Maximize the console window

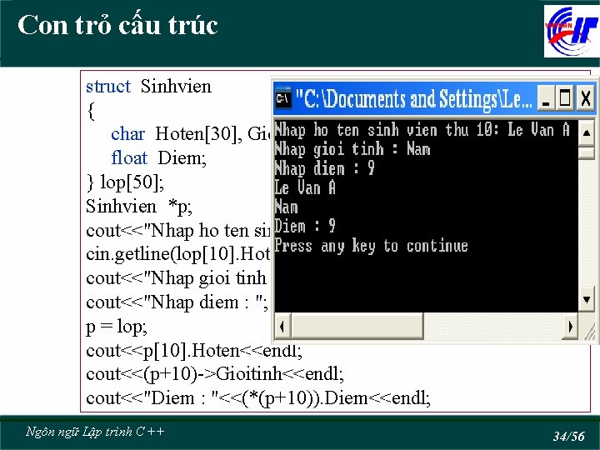[x=565, y=98]
